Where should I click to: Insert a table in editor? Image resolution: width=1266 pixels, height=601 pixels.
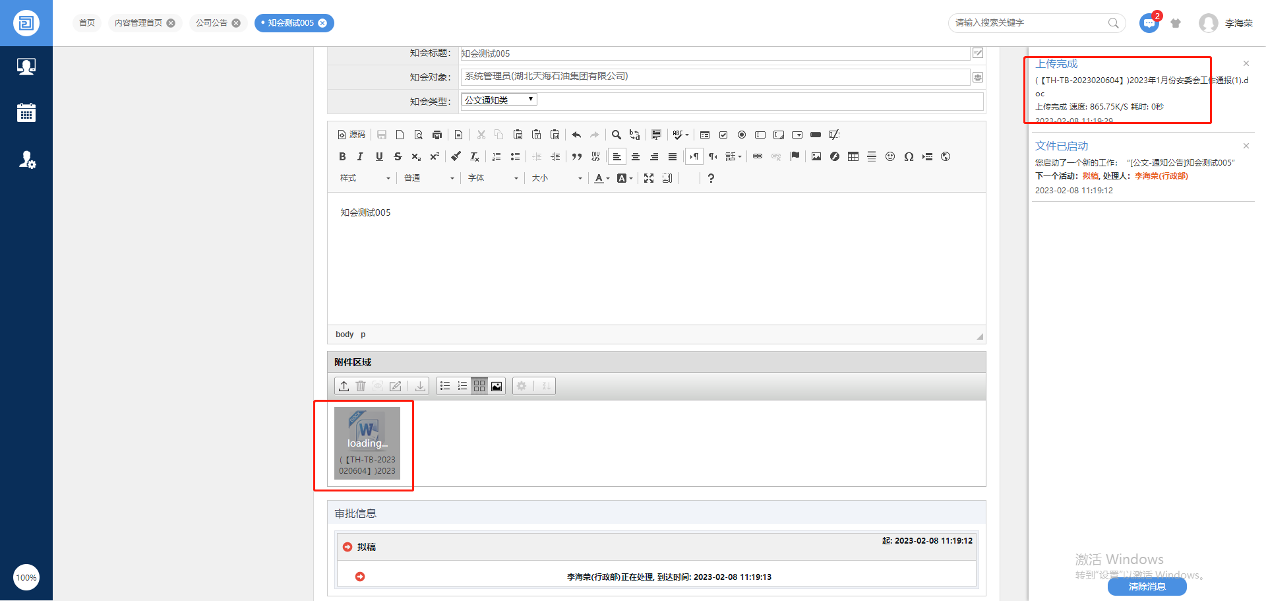[x=853, y=156]
